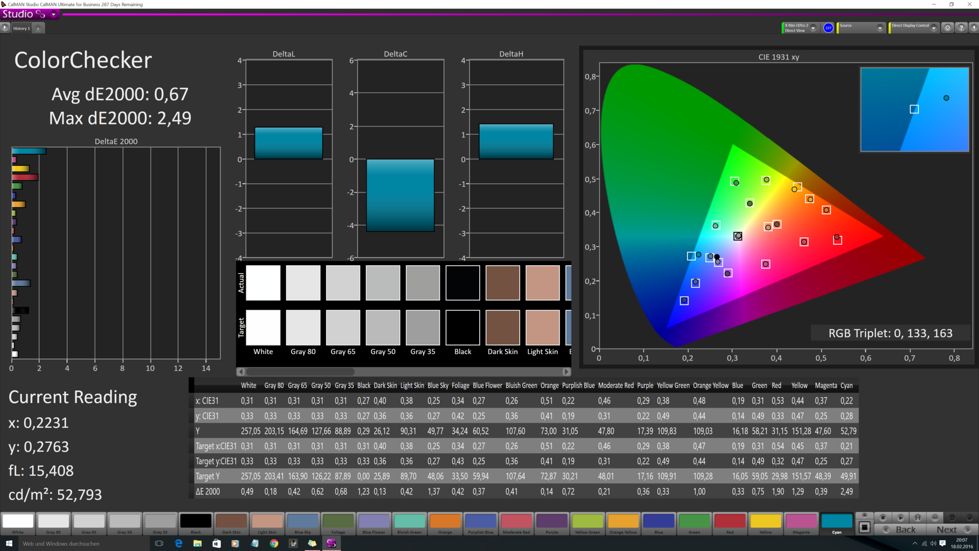Viewport: 979px width, 551px height.
Task: Open the Studio menu arrow
Action: pyautogui.click(x=54, y=15)
